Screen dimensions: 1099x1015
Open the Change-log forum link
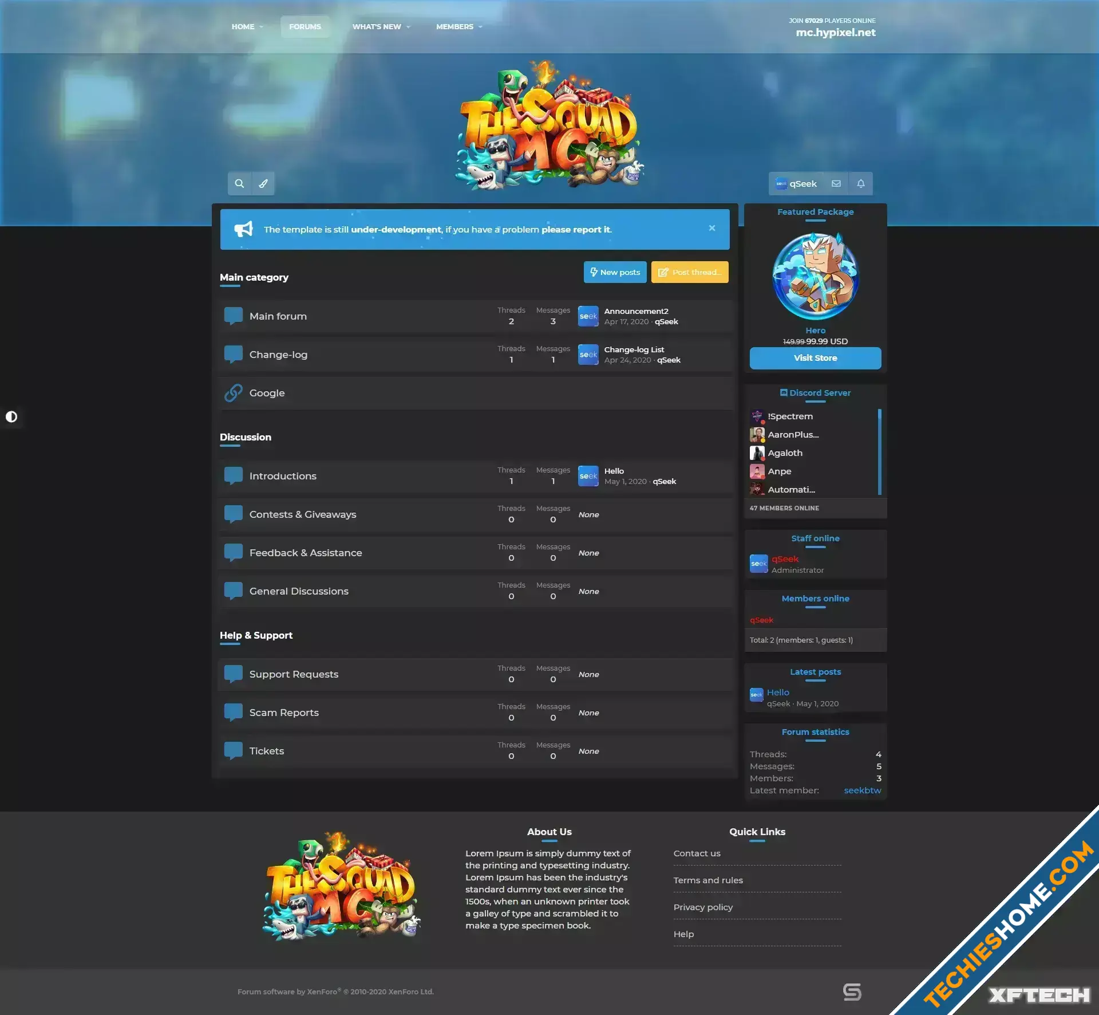(279, 355)
